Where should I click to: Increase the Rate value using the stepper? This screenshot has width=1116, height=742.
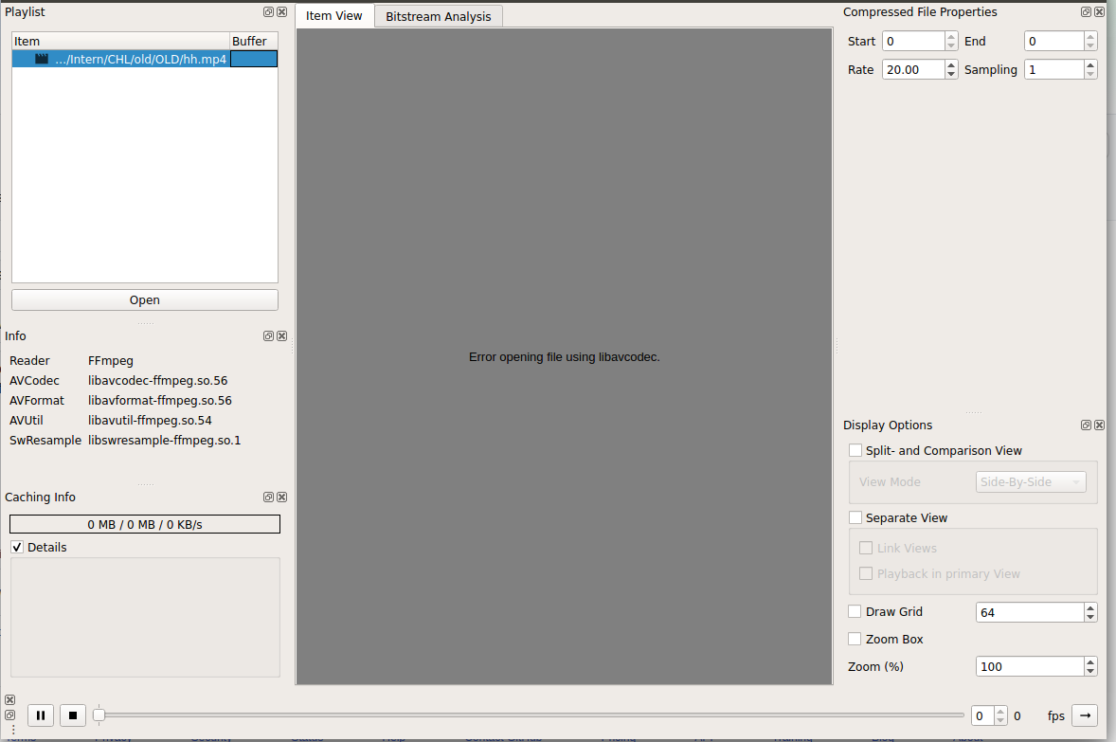(x=950, y=64)
